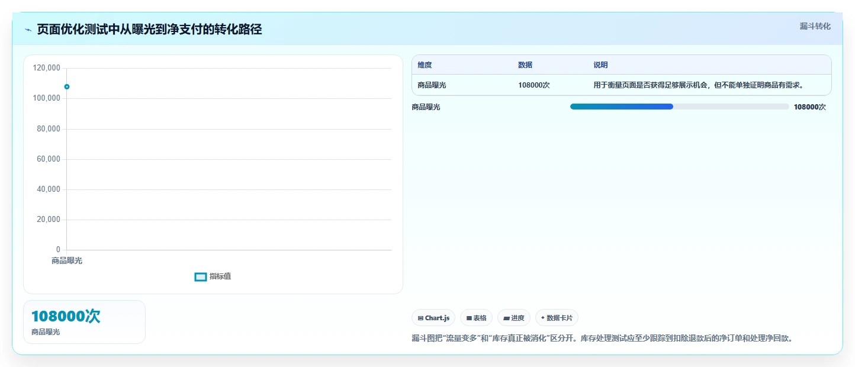Select the 进度 chip

514,318
